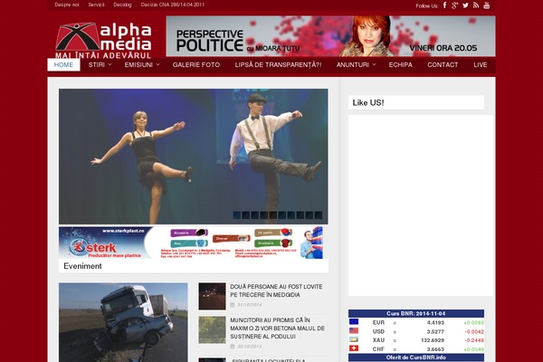Viewport: 543px width, 362px height.
Task: Expand the EMISIUNI menu arrow
Action: point(157,64)
